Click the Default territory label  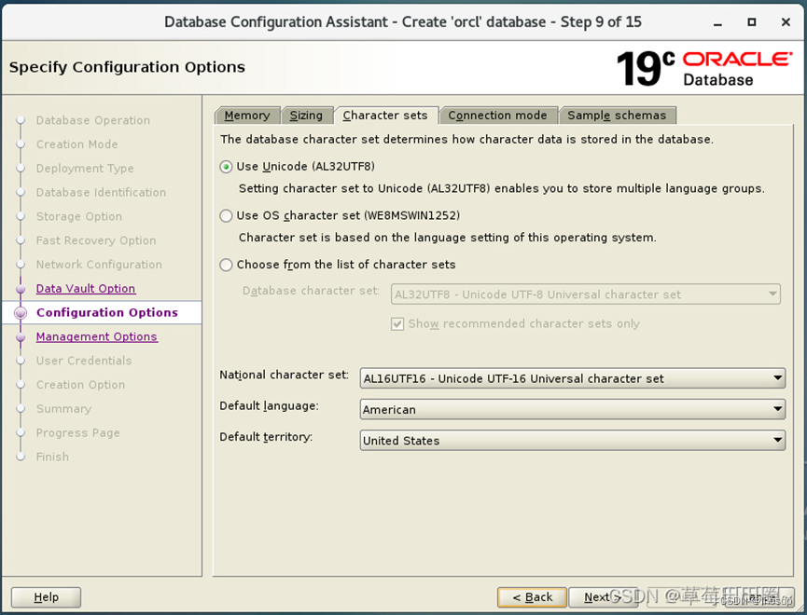(x=266, y=437)
